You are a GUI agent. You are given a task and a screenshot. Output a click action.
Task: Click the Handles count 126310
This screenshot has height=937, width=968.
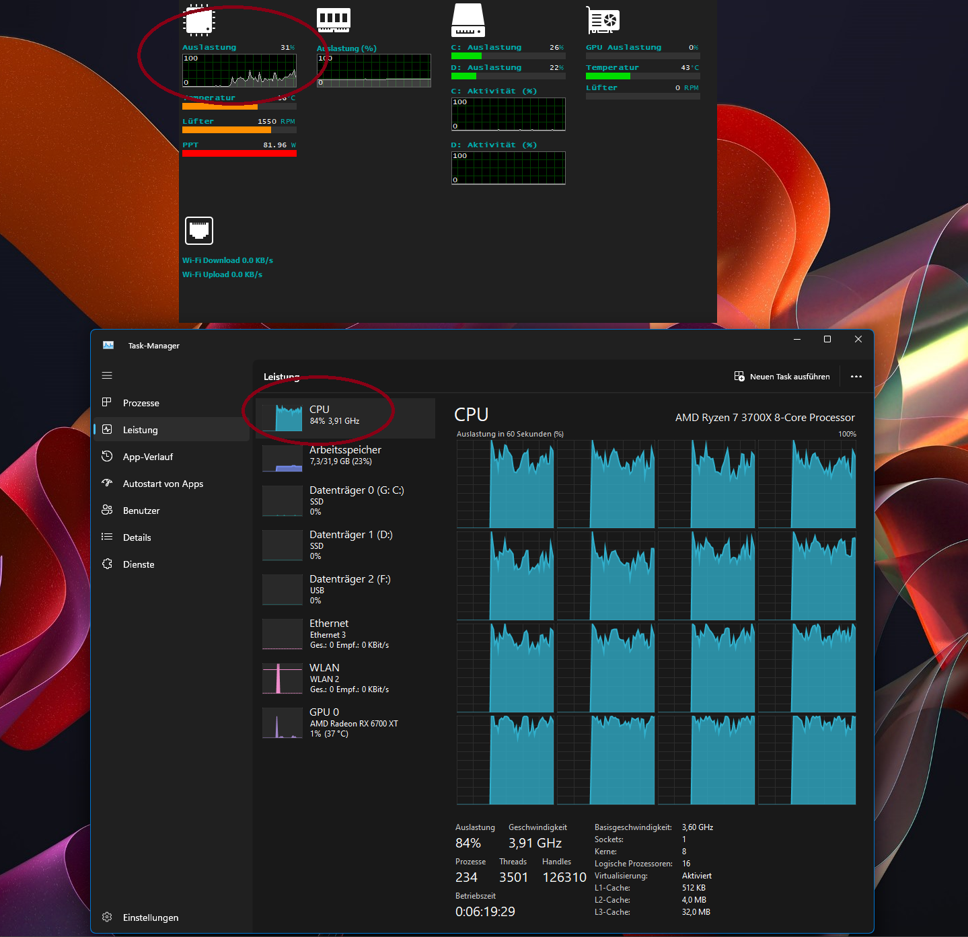(x=564, y=878)
